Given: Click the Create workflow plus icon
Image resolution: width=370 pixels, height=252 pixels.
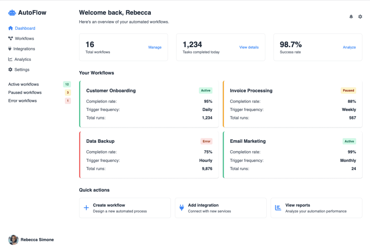Looking at the screenshot, I should click(86, 208).
